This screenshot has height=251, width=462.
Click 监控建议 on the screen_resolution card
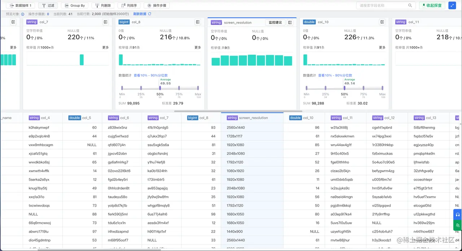[x=275, y=22]
